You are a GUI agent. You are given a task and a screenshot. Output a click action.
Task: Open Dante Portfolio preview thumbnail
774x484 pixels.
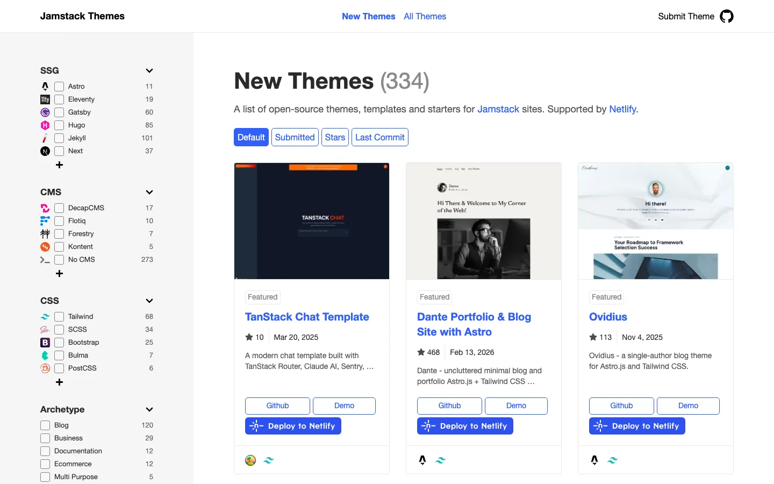[x=484, y=221]
